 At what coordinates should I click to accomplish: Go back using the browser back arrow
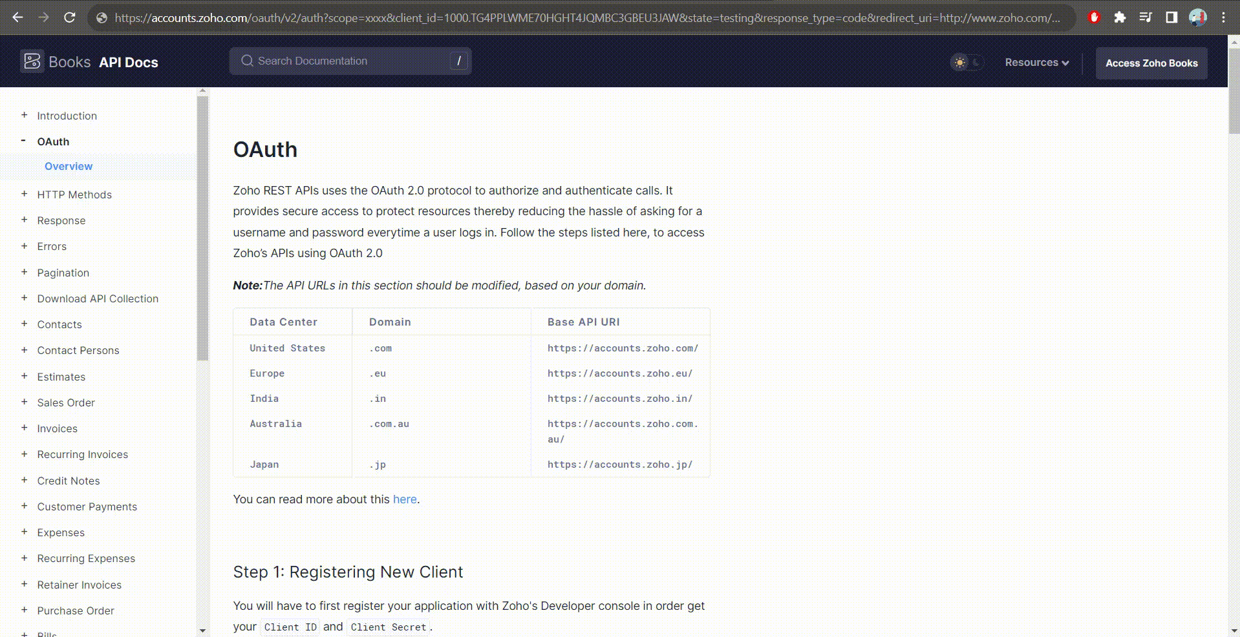pyautogui.click(x=18, y=17)
